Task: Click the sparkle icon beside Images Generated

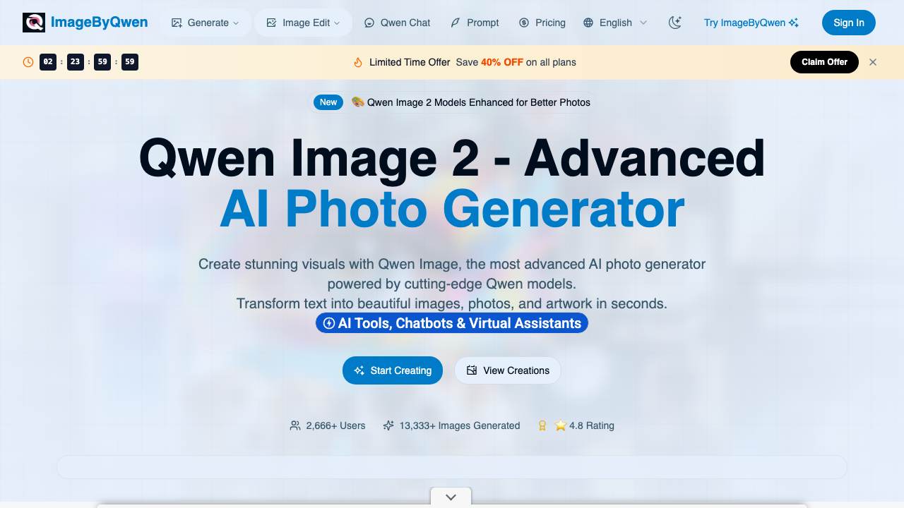Action: [x=388, y=425]
